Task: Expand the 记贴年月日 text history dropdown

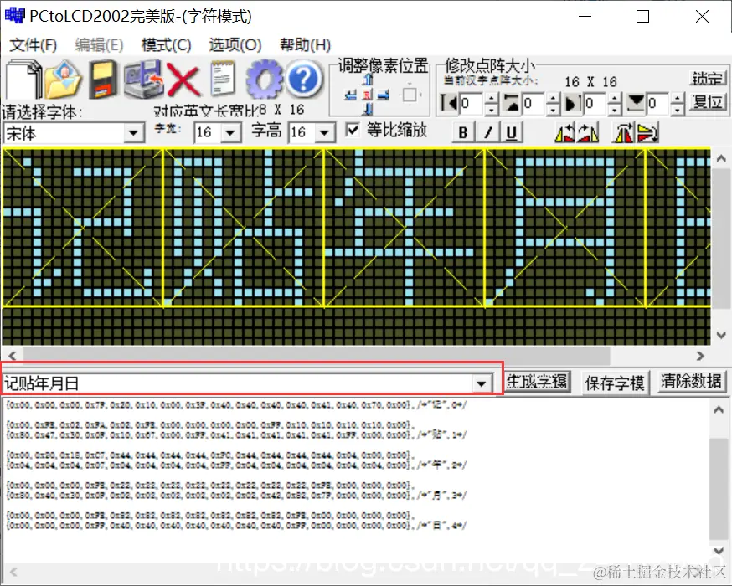Action: coord(482,382)
